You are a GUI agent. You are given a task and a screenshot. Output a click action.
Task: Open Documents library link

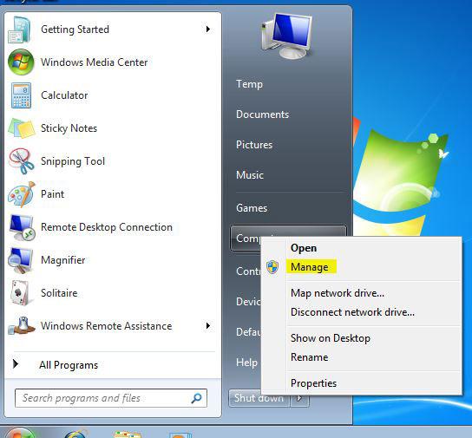coord(262,114)
